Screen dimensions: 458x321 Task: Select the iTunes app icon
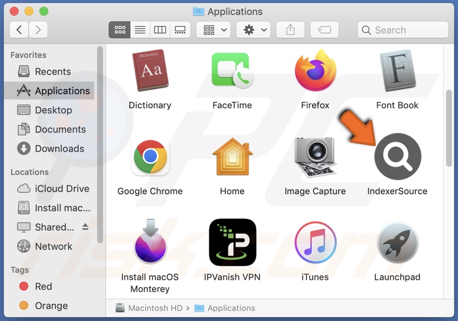(x=315, y=243)
